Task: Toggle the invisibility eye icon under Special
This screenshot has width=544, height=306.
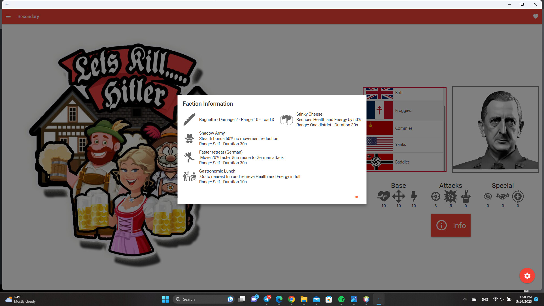Action: [x=488, y=197]
